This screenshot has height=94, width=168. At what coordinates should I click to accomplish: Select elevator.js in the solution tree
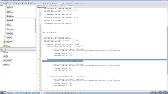coord(9,11)
